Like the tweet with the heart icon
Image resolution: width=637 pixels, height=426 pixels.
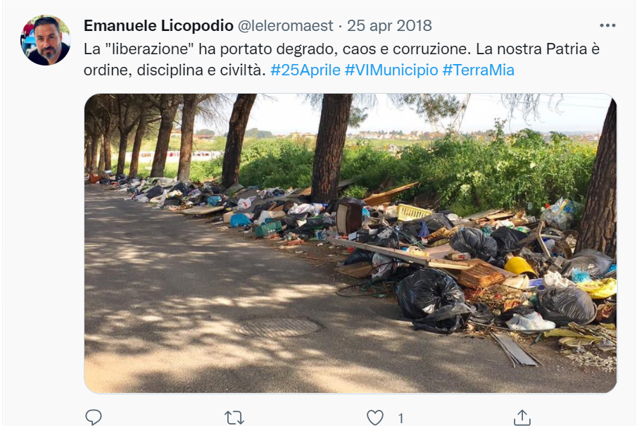pyautogui.click(x=375, y=418)
